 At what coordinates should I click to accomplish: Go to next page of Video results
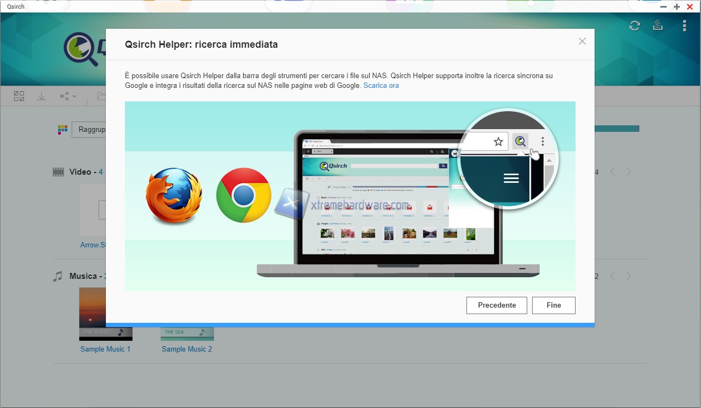[629, 171]
